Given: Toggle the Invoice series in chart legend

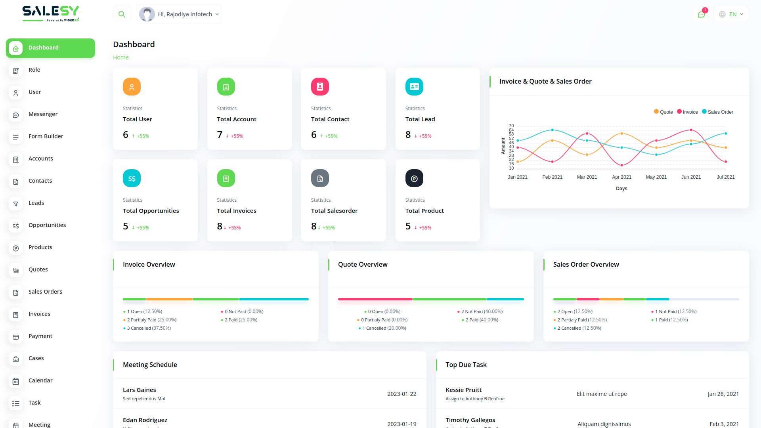Looking at the screenshot, I should [x=687, y=112].
